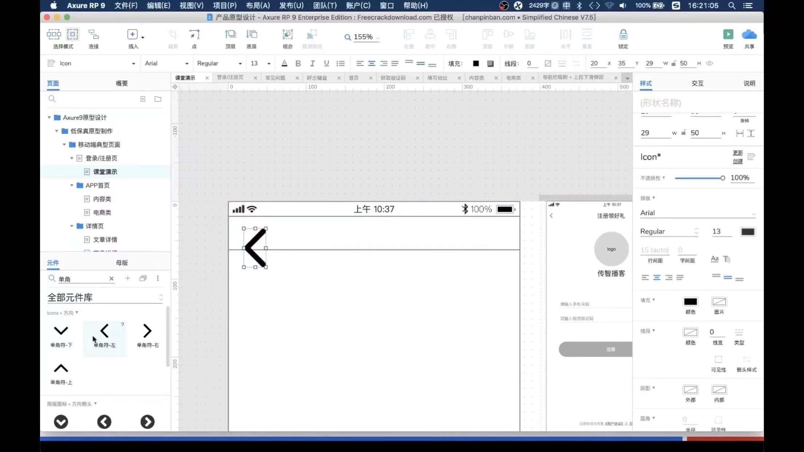Toggle italic text formatting
Screen dimensions: 804x452
pyautogui.click(x=312, y=63)
